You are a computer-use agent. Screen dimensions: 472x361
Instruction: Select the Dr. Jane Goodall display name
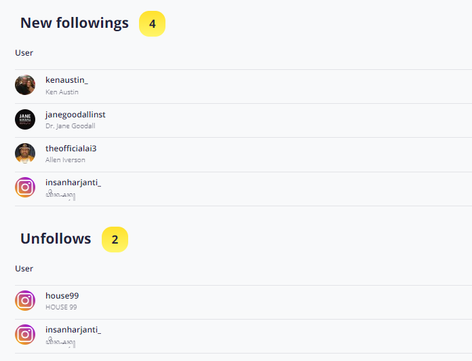(x=71, y=126)
